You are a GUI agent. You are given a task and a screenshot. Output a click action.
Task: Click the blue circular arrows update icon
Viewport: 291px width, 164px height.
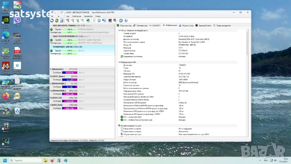pyautogui.click(x=99, y=20)
